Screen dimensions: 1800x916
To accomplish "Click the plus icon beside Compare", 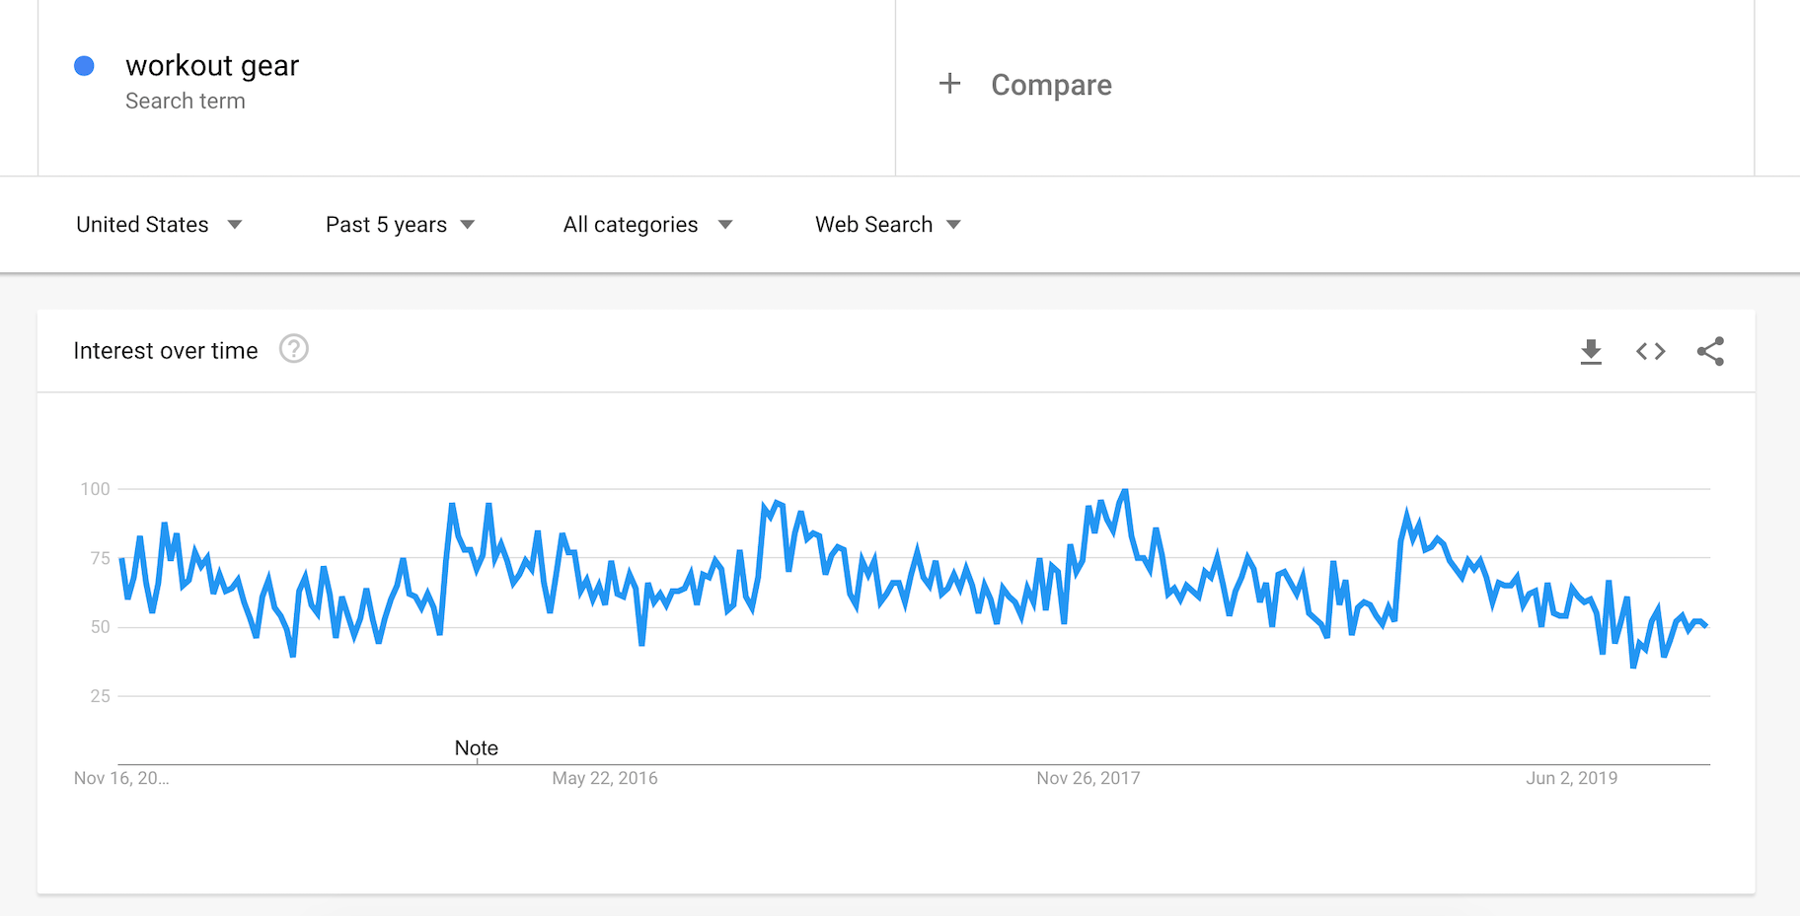I will pyautogui.click(x=949, y=84).
